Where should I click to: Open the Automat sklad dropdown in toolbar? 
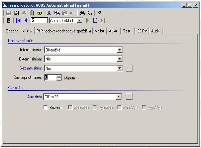point(79,20)
